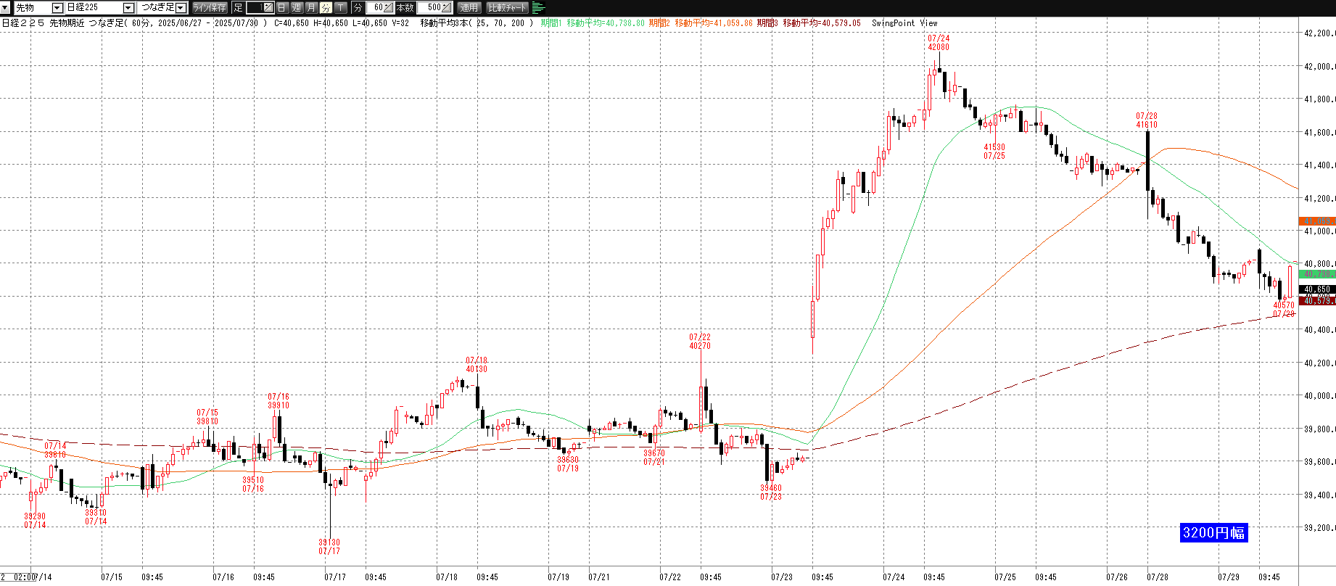Open the つなぎ足 contract dropdown
Screen dimensions: 1336x586
pos(181,8)
